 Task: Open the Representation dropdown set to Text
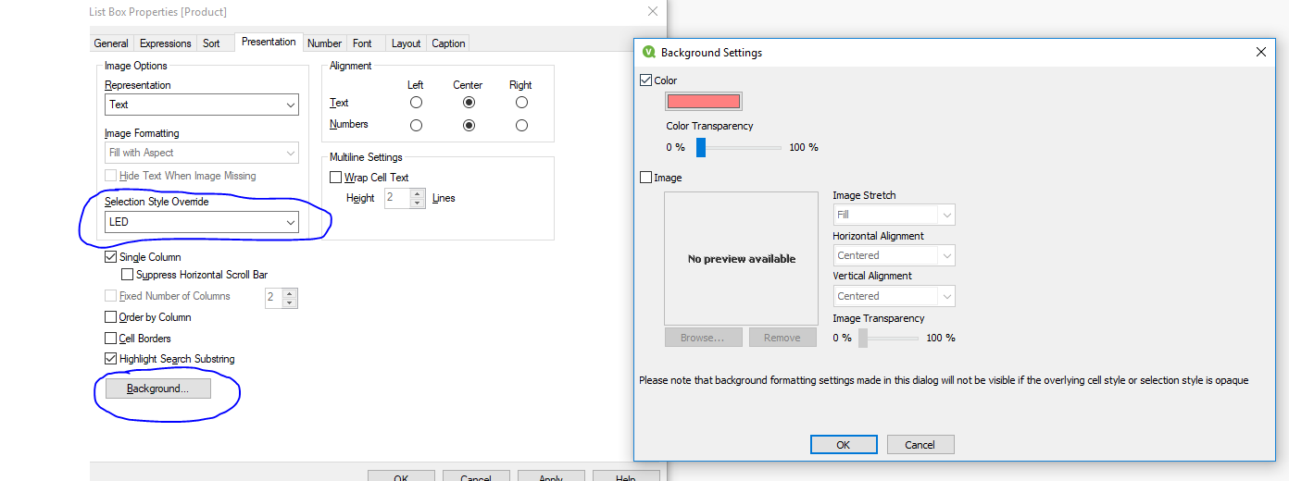tap(202, 105)
